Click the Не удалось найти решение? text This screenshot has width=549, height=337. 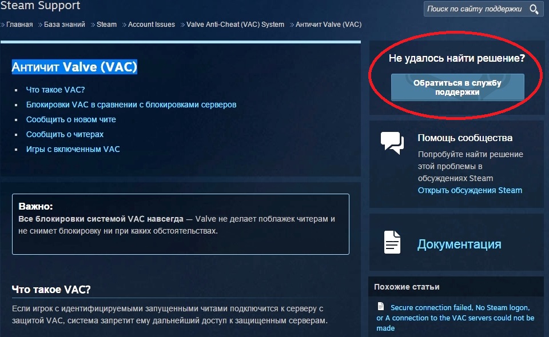tap(457, 58)
